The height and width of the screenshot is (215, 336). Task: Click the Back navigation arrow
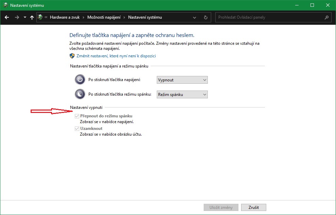7,17
